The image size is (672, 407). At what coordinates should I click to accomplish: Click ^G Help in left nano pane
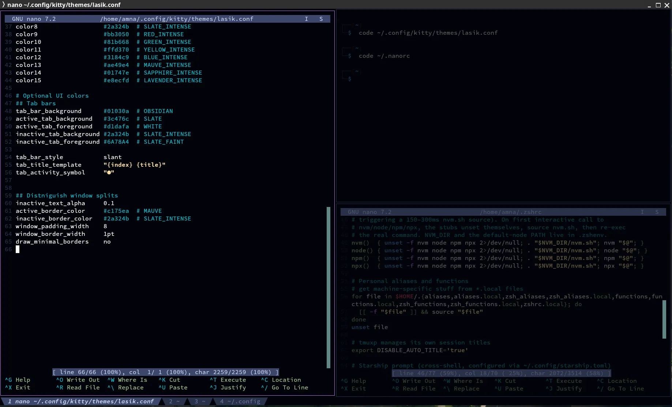tap(18, 380)
